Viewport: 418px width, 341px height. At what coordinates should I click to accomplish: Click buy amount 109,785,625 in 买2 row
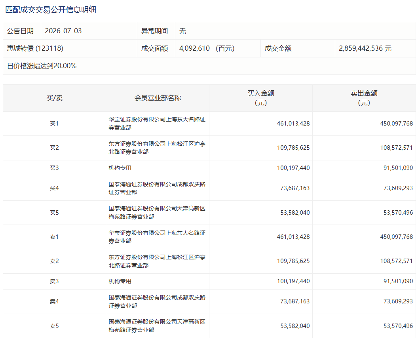293,148
